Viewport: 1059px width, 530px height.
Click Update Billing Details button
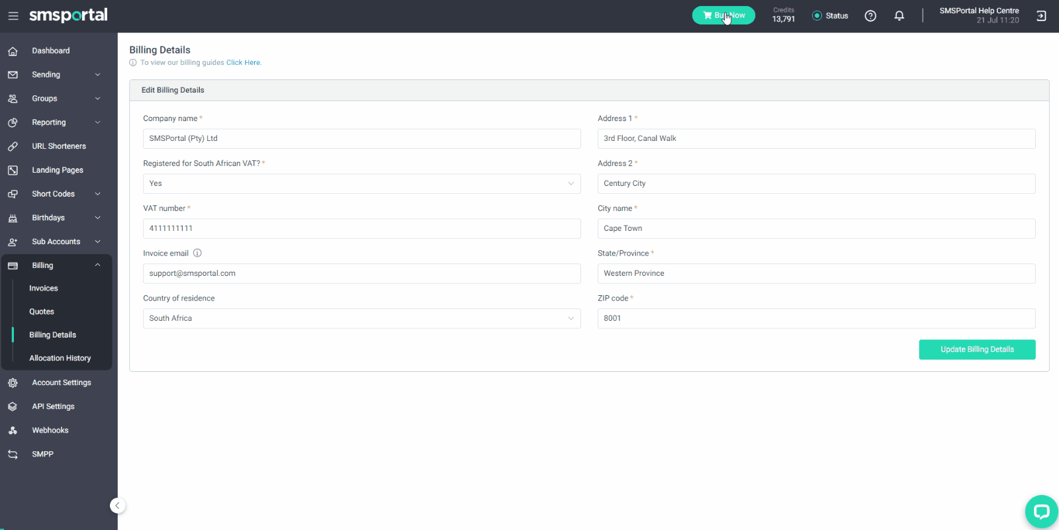(x=977, y=349)
